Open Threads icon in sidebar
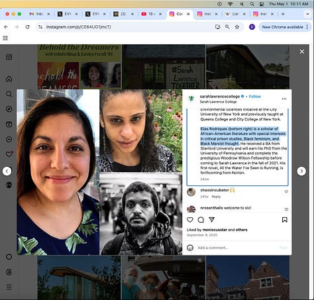 point(9,272)
